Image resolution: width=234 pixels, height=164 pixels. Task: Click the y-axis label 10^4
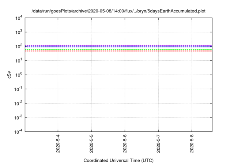click(x=19, y=18)
